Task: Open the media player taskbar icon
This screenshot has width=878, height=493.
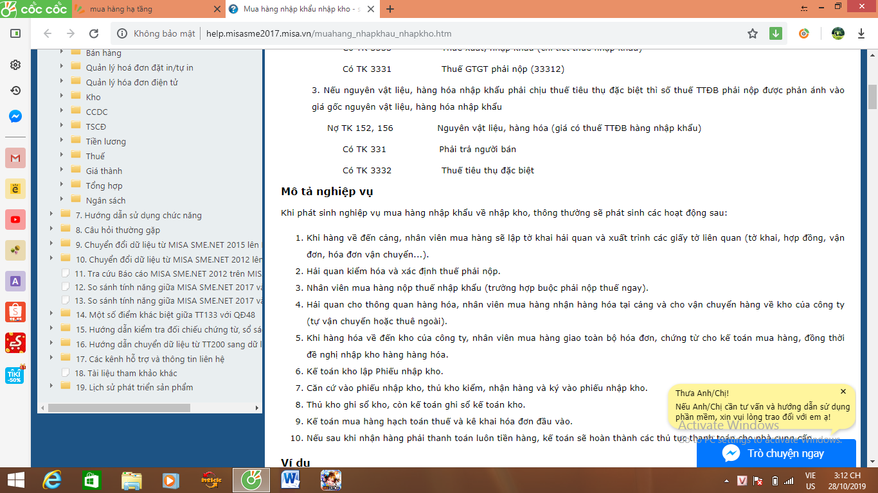Action: (x=171, y=480)
